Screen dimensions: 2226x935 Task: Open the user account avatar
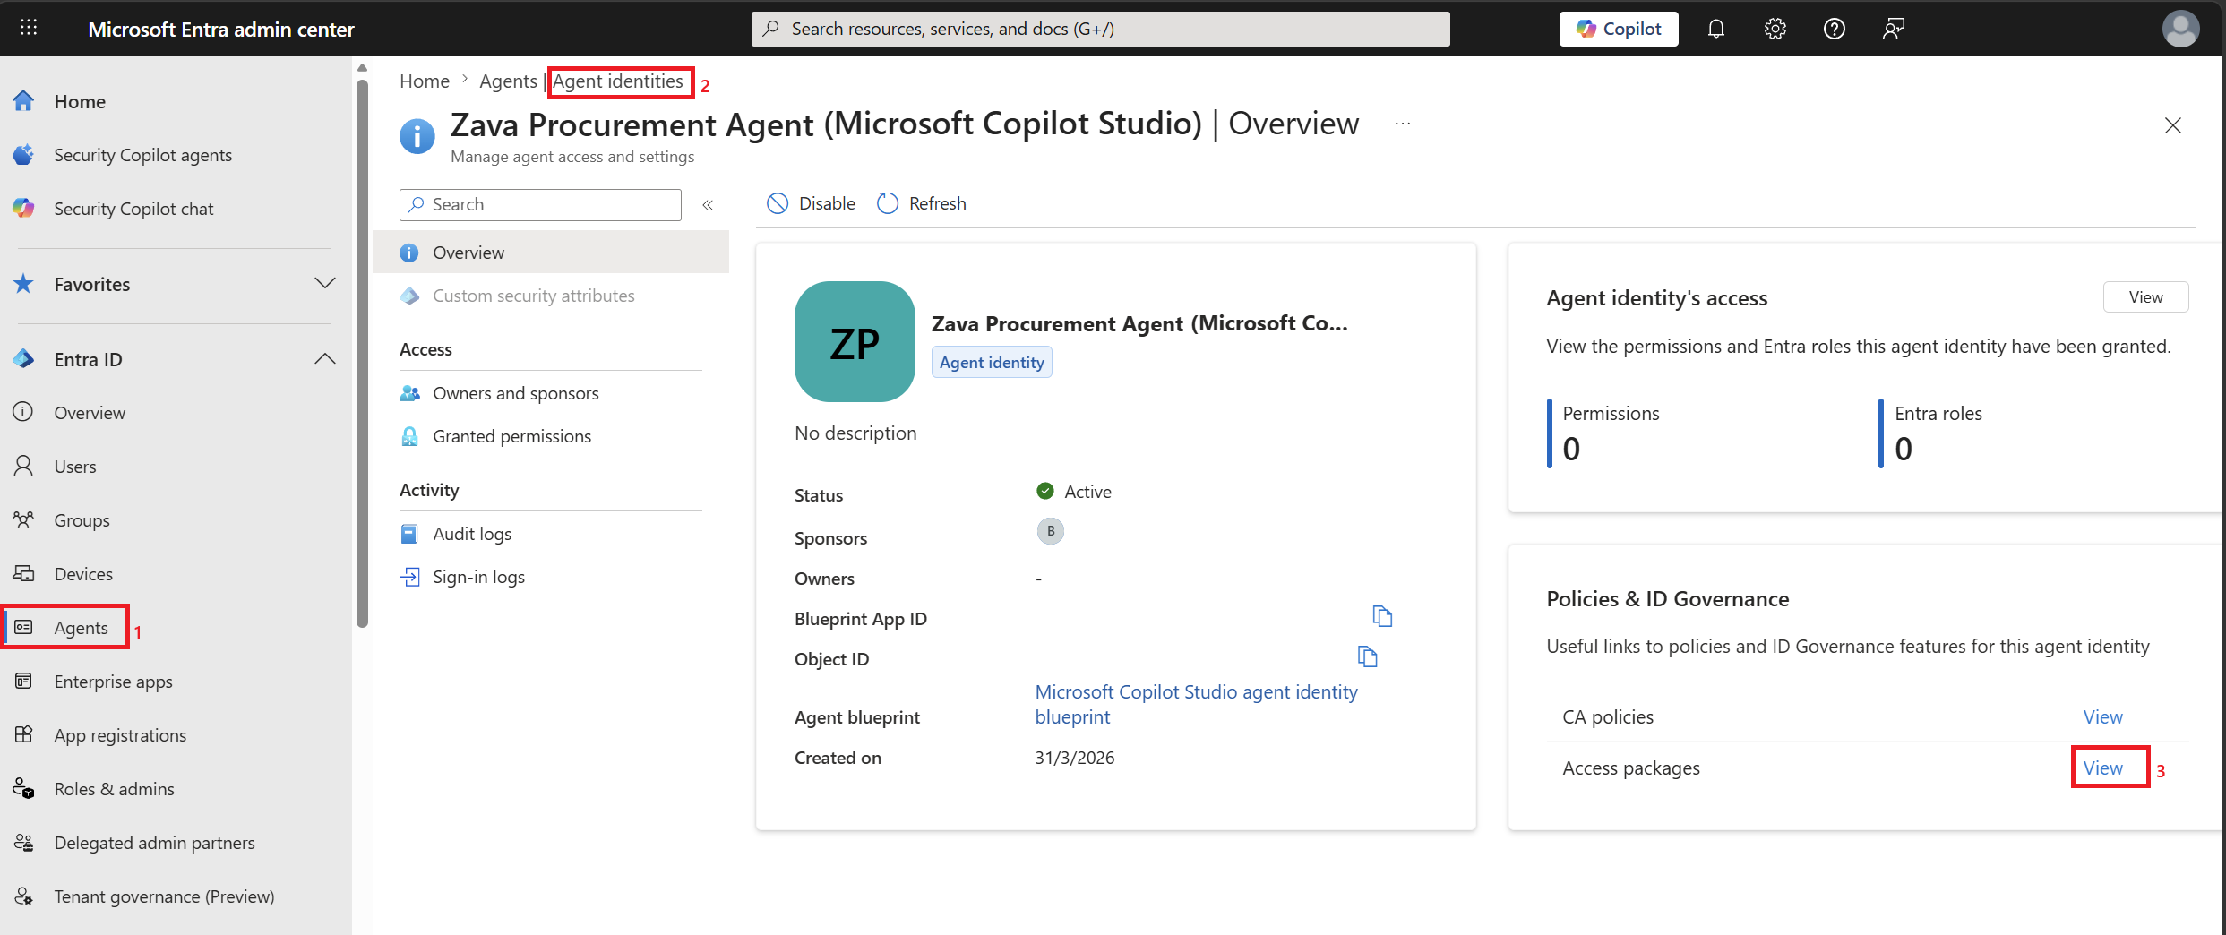pyautogui.click(x=2180, y=29)
